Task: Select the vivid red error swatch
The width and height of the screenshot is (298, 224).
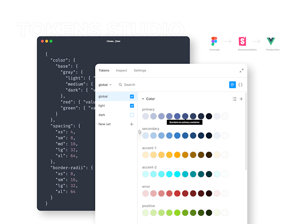Action: 177,193
